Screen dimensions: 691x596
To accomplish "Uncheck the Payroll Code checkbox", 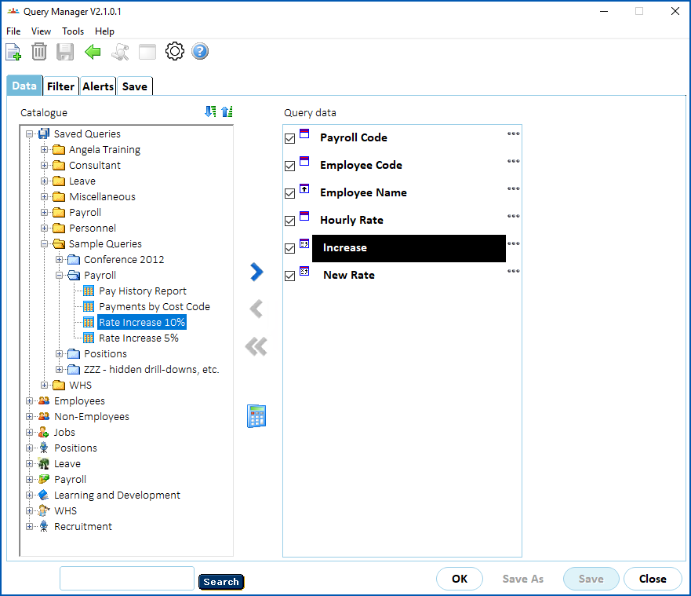I will (x=290, y=138).
